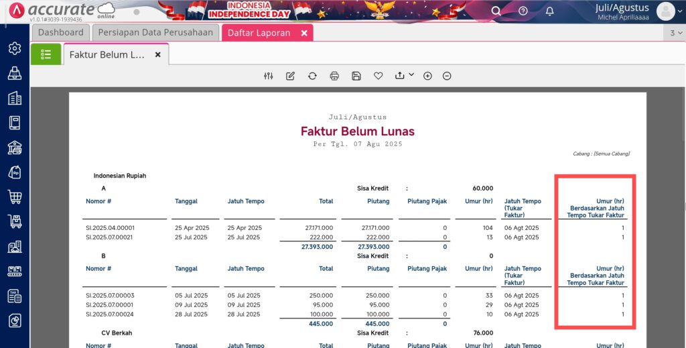This screenshot has width=686, height=348.
Task: Click the Juli/Agustus company name in header
Action: click(623, 7)
